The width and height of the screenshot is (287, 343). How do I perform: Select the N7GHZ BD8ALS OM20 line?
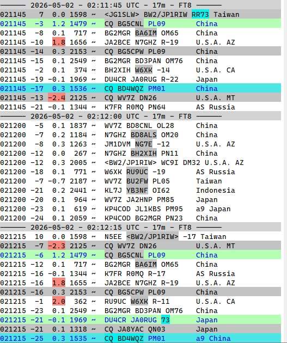click(141, 135)
